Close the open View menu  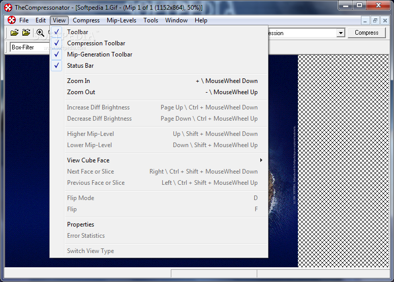point(59,20)
